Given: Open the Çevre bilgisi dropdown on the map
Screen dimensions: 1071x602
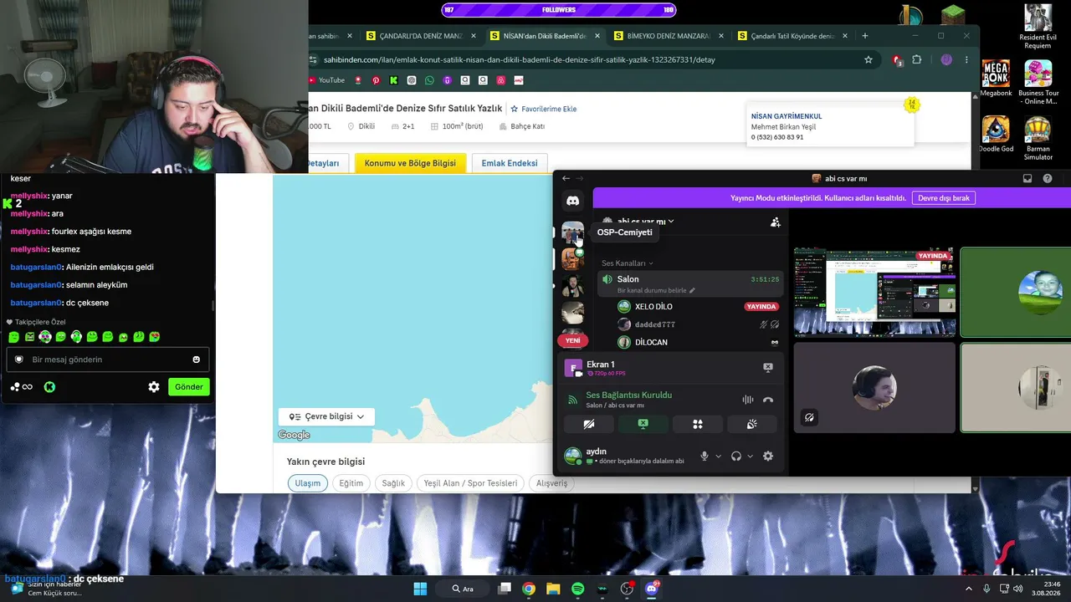Looking at the screenshot, I should coord(326,416).
